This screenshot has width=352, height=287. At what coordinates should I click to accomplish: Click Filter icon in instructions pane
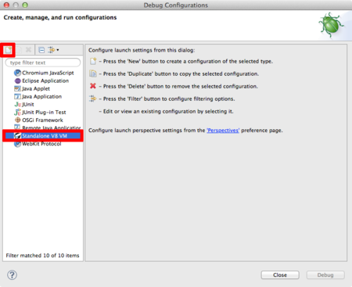[93, 99]
